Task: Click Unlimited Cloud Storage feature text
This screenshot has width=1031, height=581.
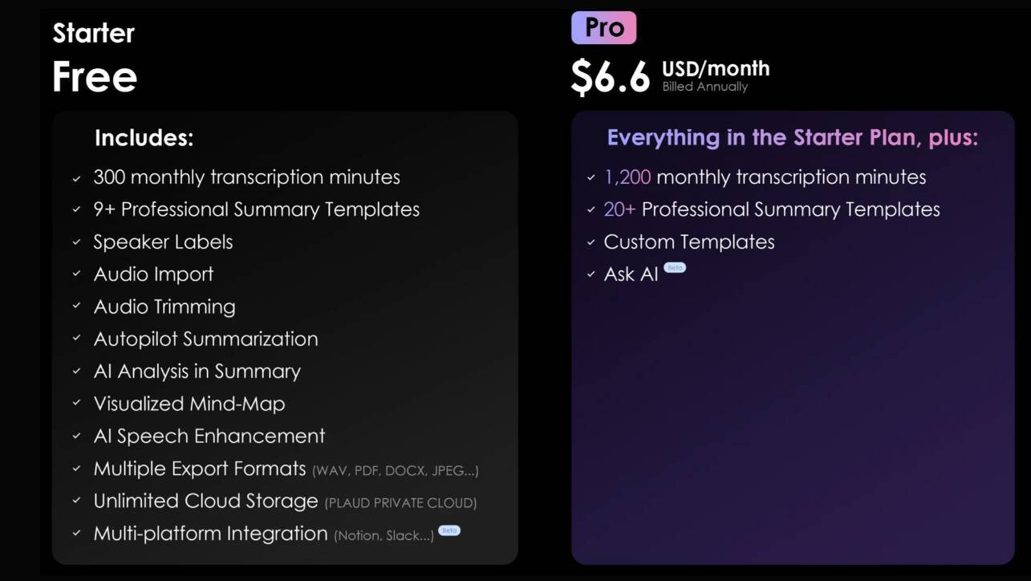Action: (x=205, y=501)
